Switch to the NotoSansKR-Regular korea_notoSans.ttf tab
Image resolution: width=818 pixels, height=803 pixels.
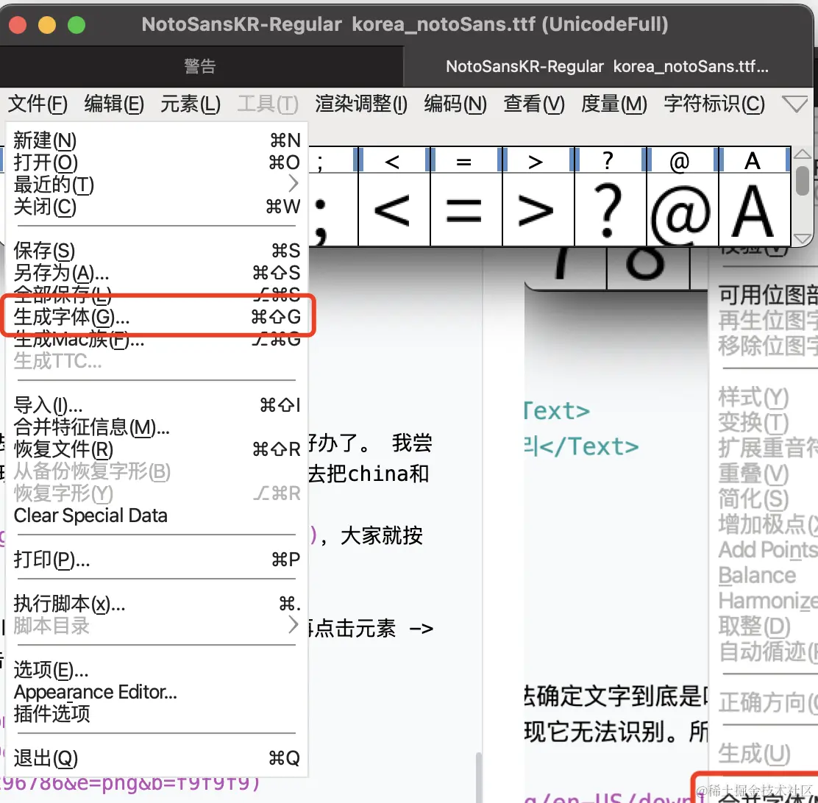[607, 66]
